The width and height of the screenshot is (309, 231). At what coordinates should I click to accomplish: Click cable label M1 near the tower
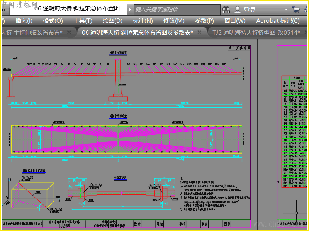pos(129,64)
